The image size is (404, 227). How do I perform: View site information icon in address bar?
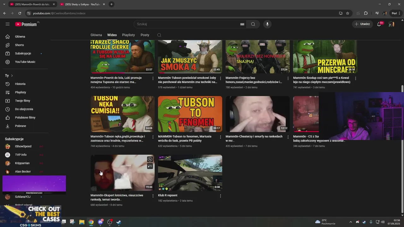point(29,13)
